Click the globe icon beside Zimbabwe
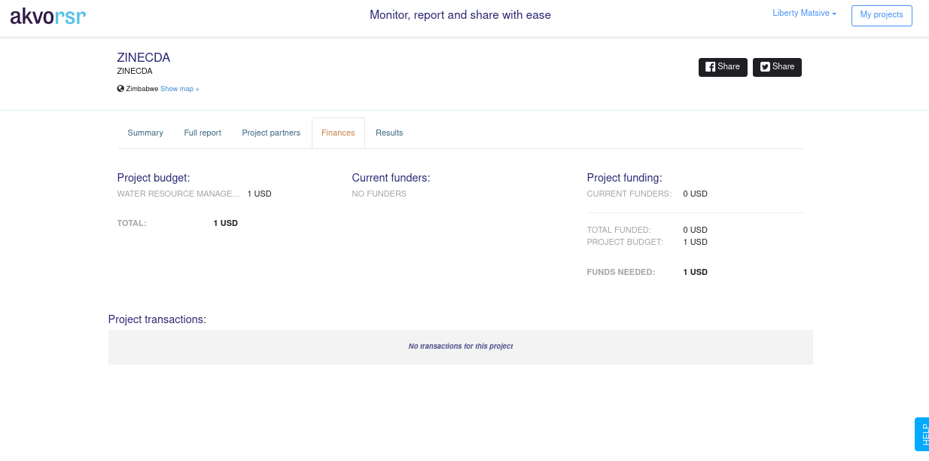 click(x=120, y=89)
